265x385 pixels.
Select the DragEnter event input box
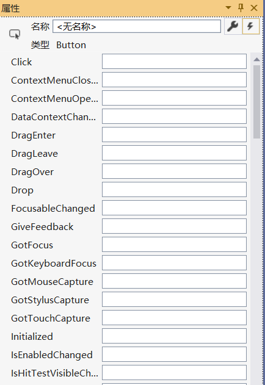tap(174, 135)
